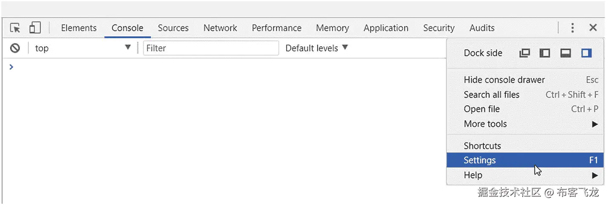Viewport: 606px width, 205px height.
Task: Toggle the device toolbar icon
Action: [35, 28]
